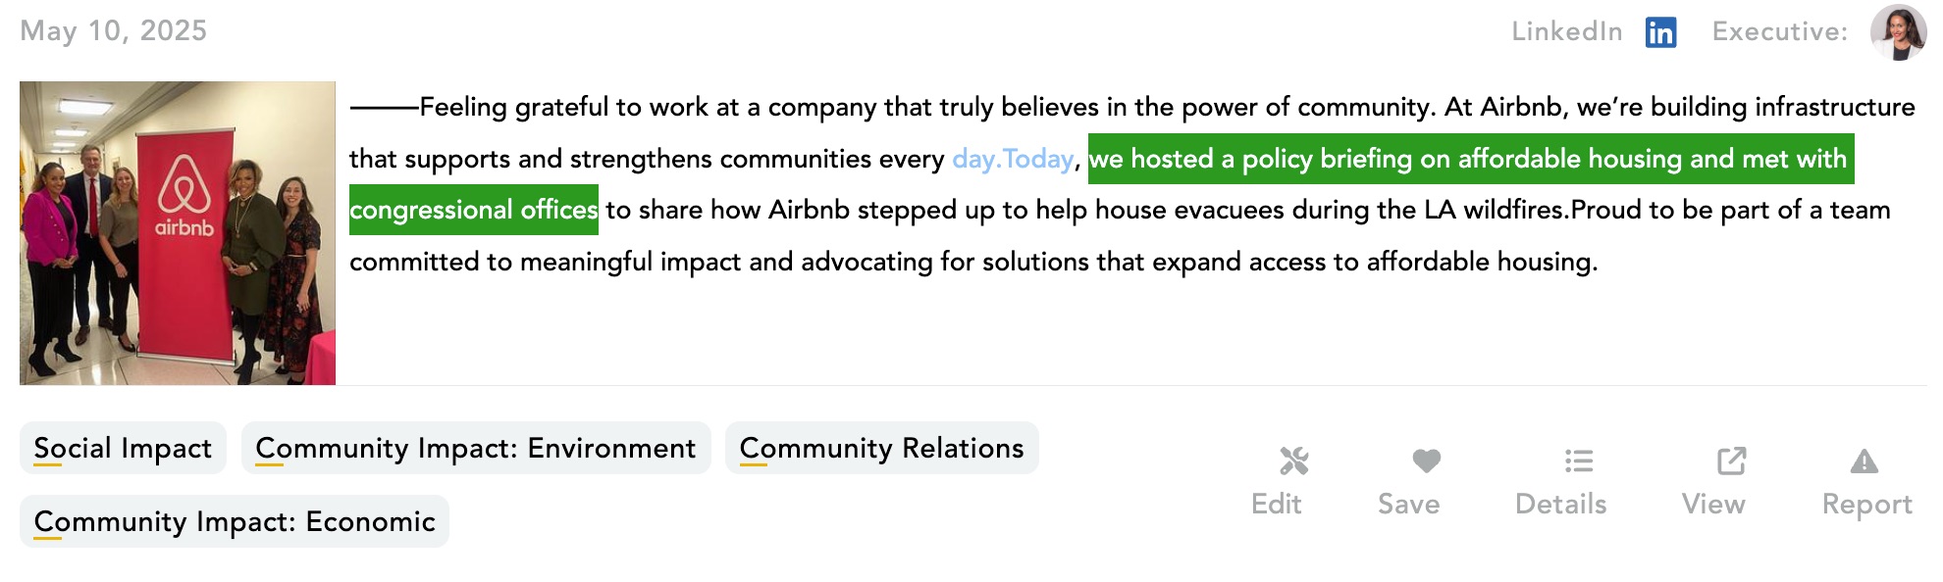
Task: Open the Airbnb group photo thumbnail
Action: point(178,233)
